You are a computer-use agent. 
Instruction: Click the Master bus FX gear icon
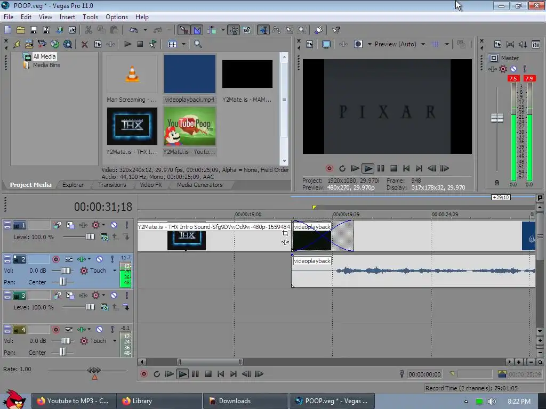503,69
